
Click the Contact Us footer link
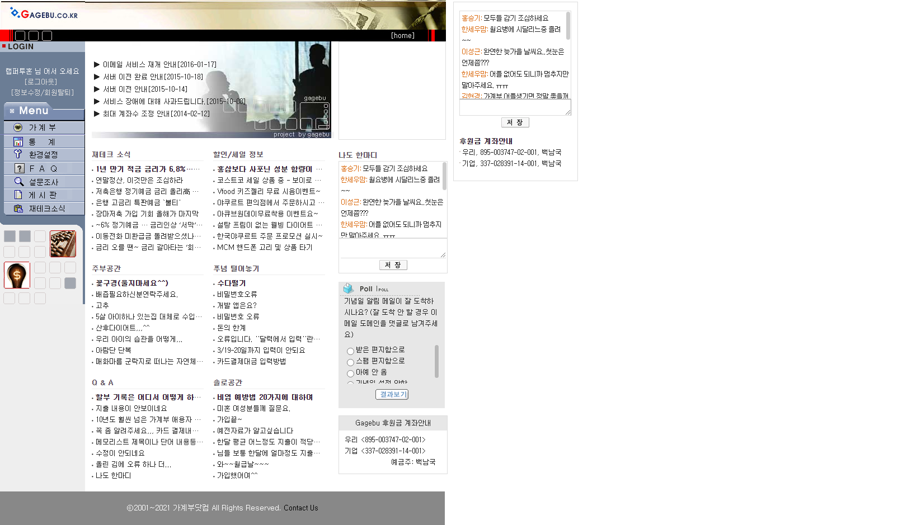[300, 508]
